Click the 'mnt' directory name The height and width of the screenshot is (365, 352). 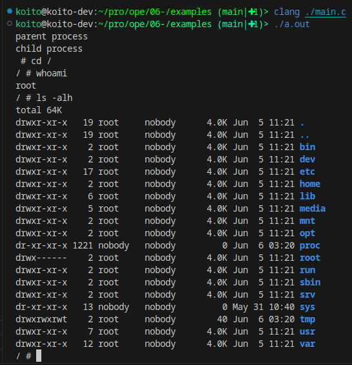(307, 221)
